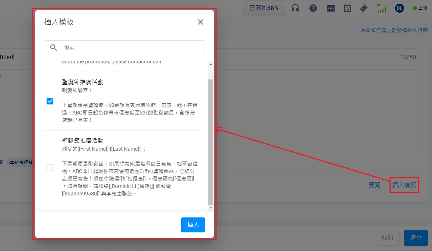The width and height of the screenshot is (432, 251).
Task: Click the ticket tag icon in top bar
Action: [364, 8]
